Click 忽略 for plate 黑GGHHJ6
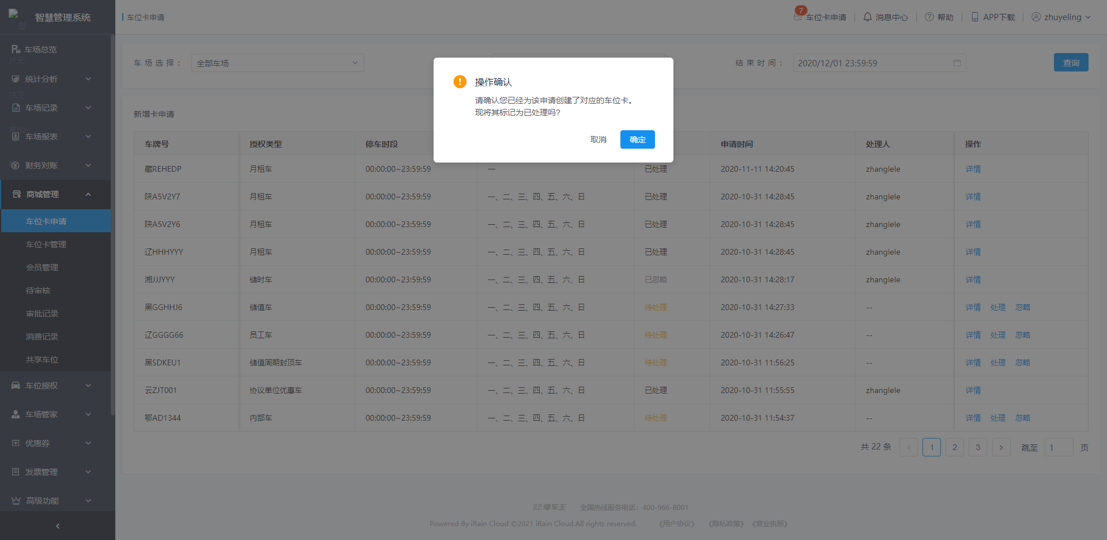 1023,307
